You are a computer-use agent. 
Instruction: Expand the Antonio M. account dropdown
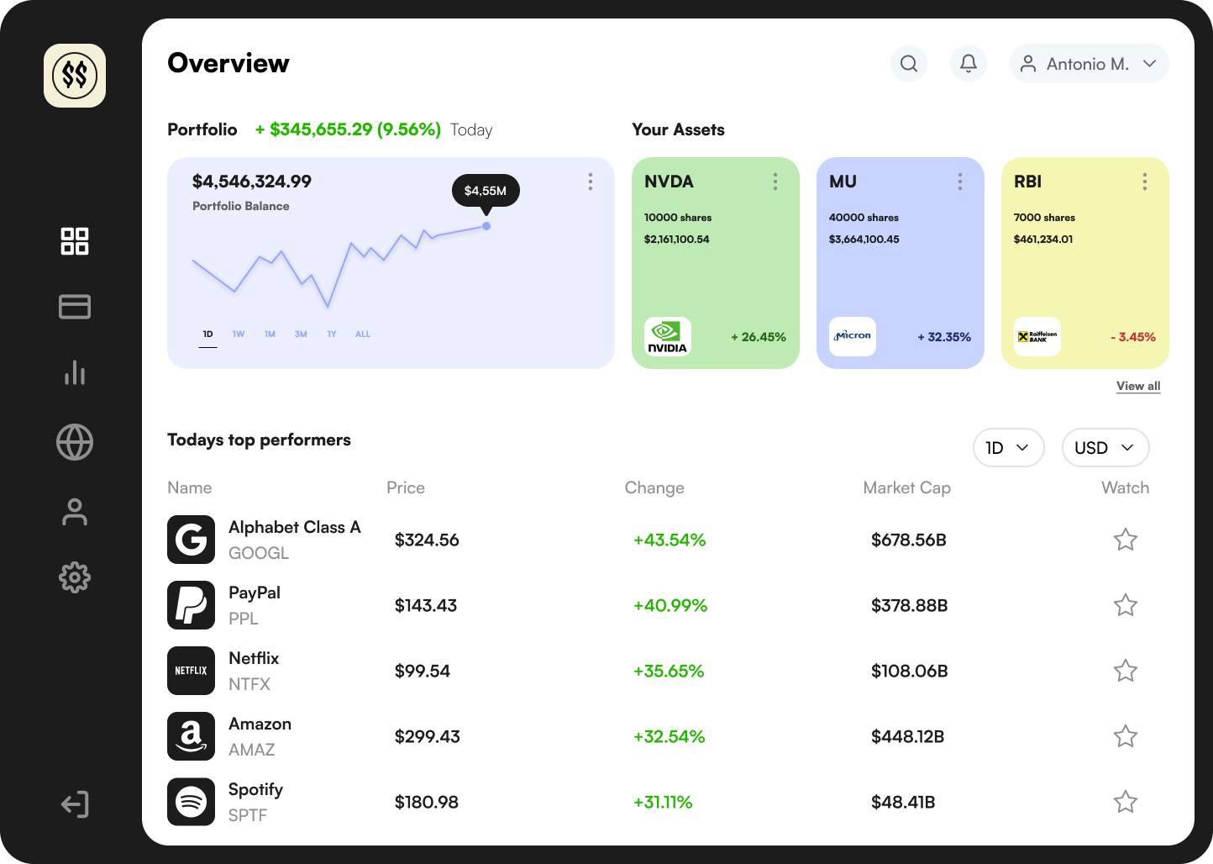(1090, 64)
